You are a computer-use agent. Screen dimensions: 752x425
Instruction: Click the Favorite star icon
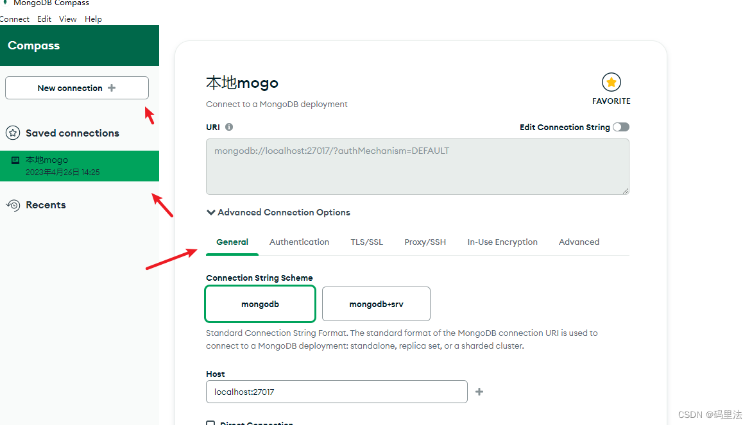[x=611, y=82]
